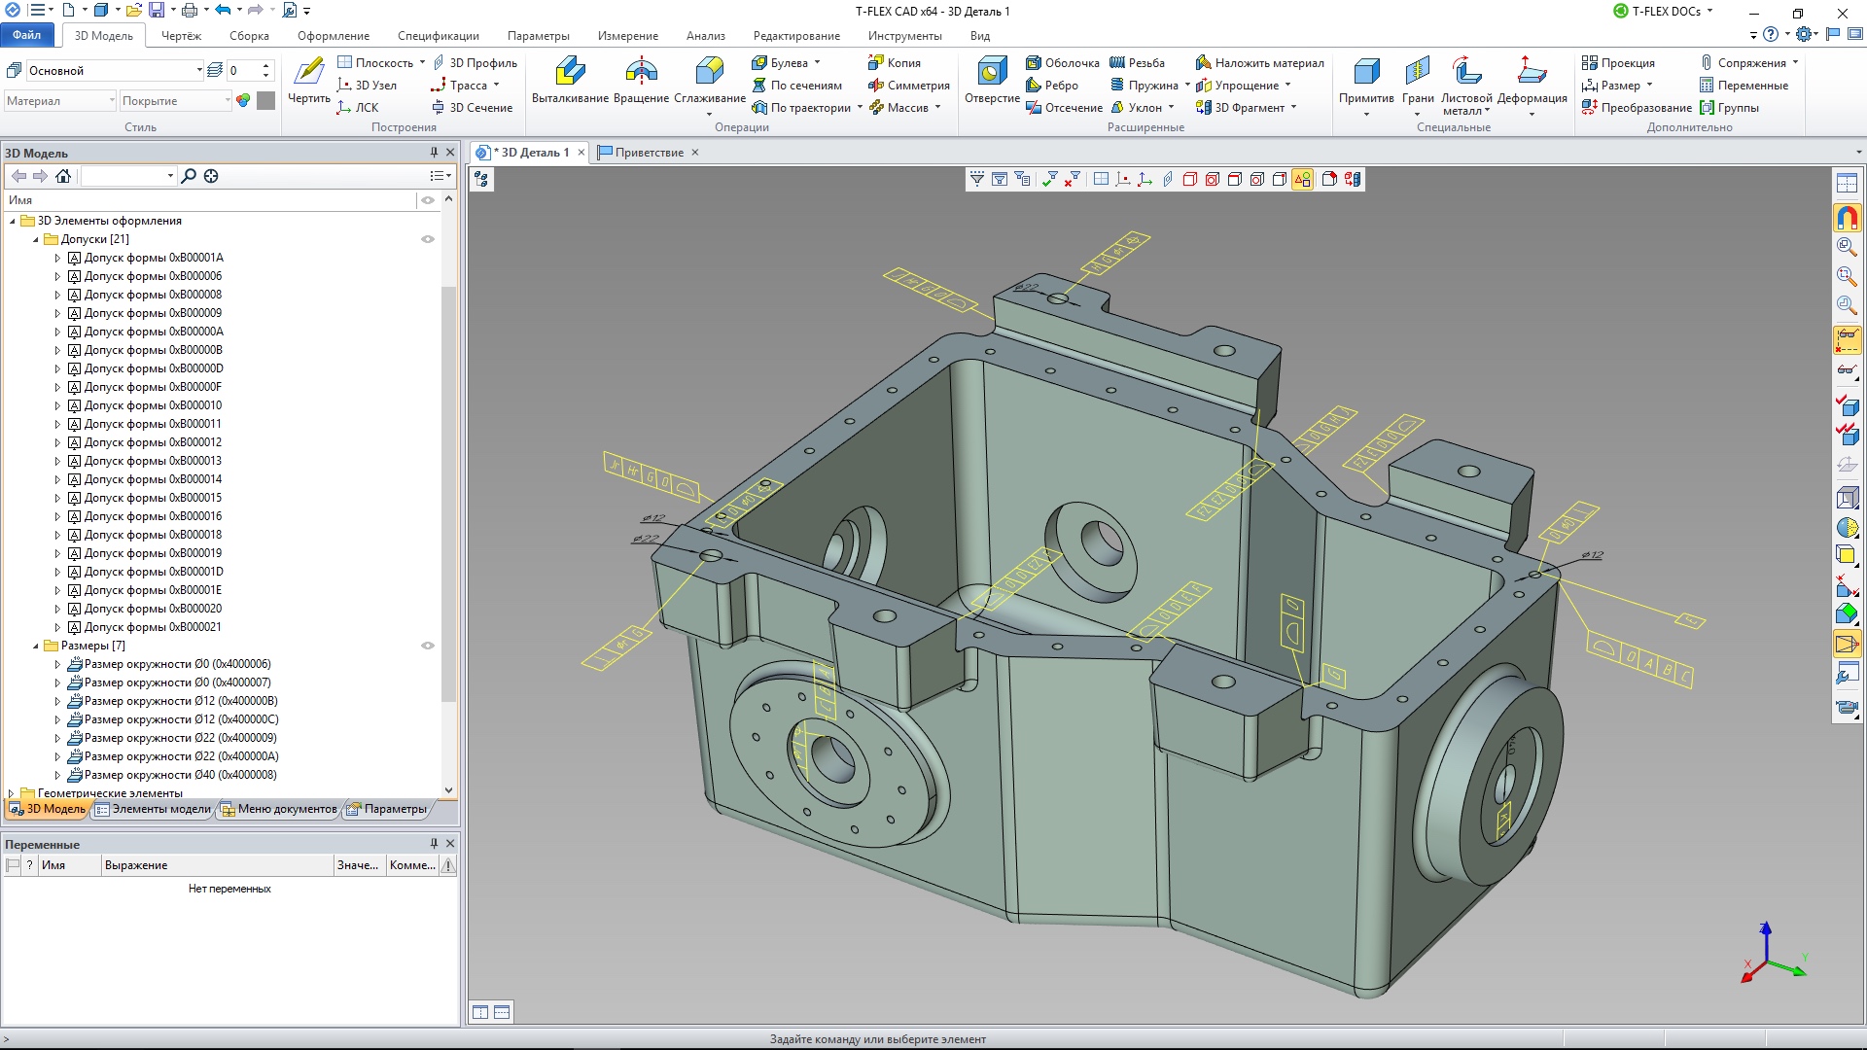This screenshot has width=1867, height=1050.
Task: Choose the Отсечение cut tool
Action: pyautogui.click(x=1064, y=107)
